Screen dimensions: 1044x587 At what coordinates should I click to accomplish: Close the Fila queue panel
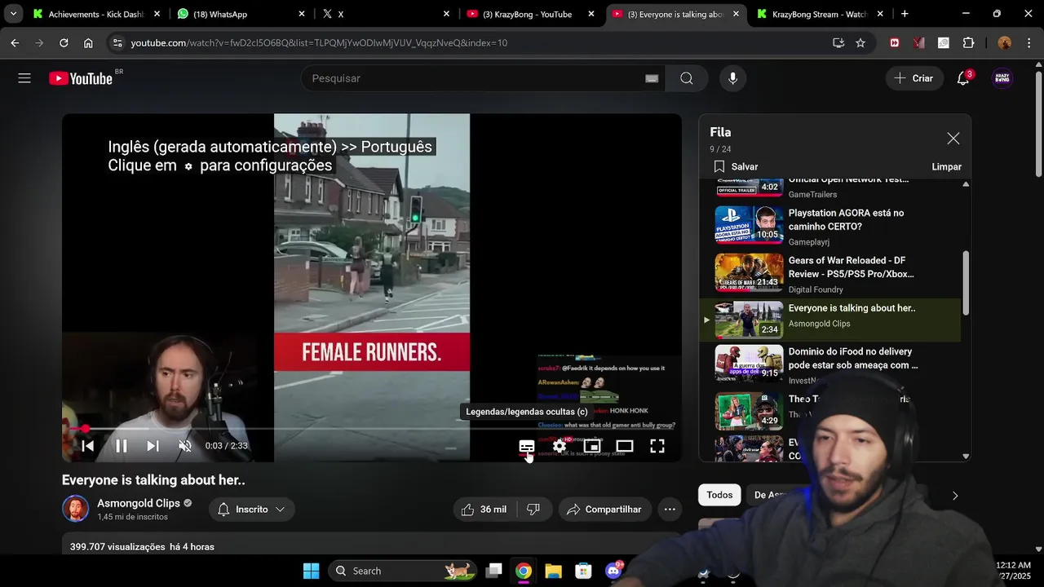(x=953, y=139)
